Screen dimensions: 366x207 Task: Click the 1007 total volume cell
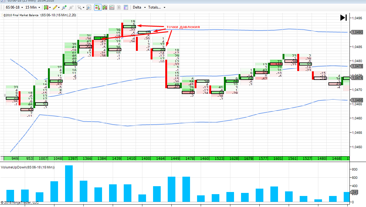point(41,158)
